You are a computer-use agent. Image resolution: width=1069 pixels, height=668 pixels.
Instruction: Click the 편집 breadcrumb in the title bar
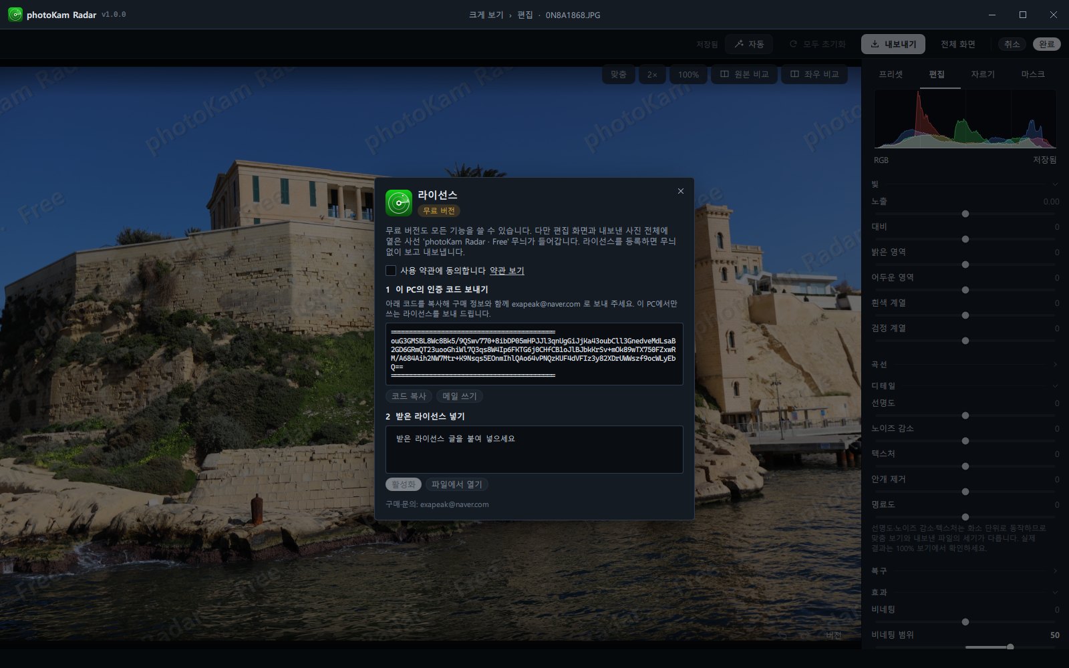[525, 15]
